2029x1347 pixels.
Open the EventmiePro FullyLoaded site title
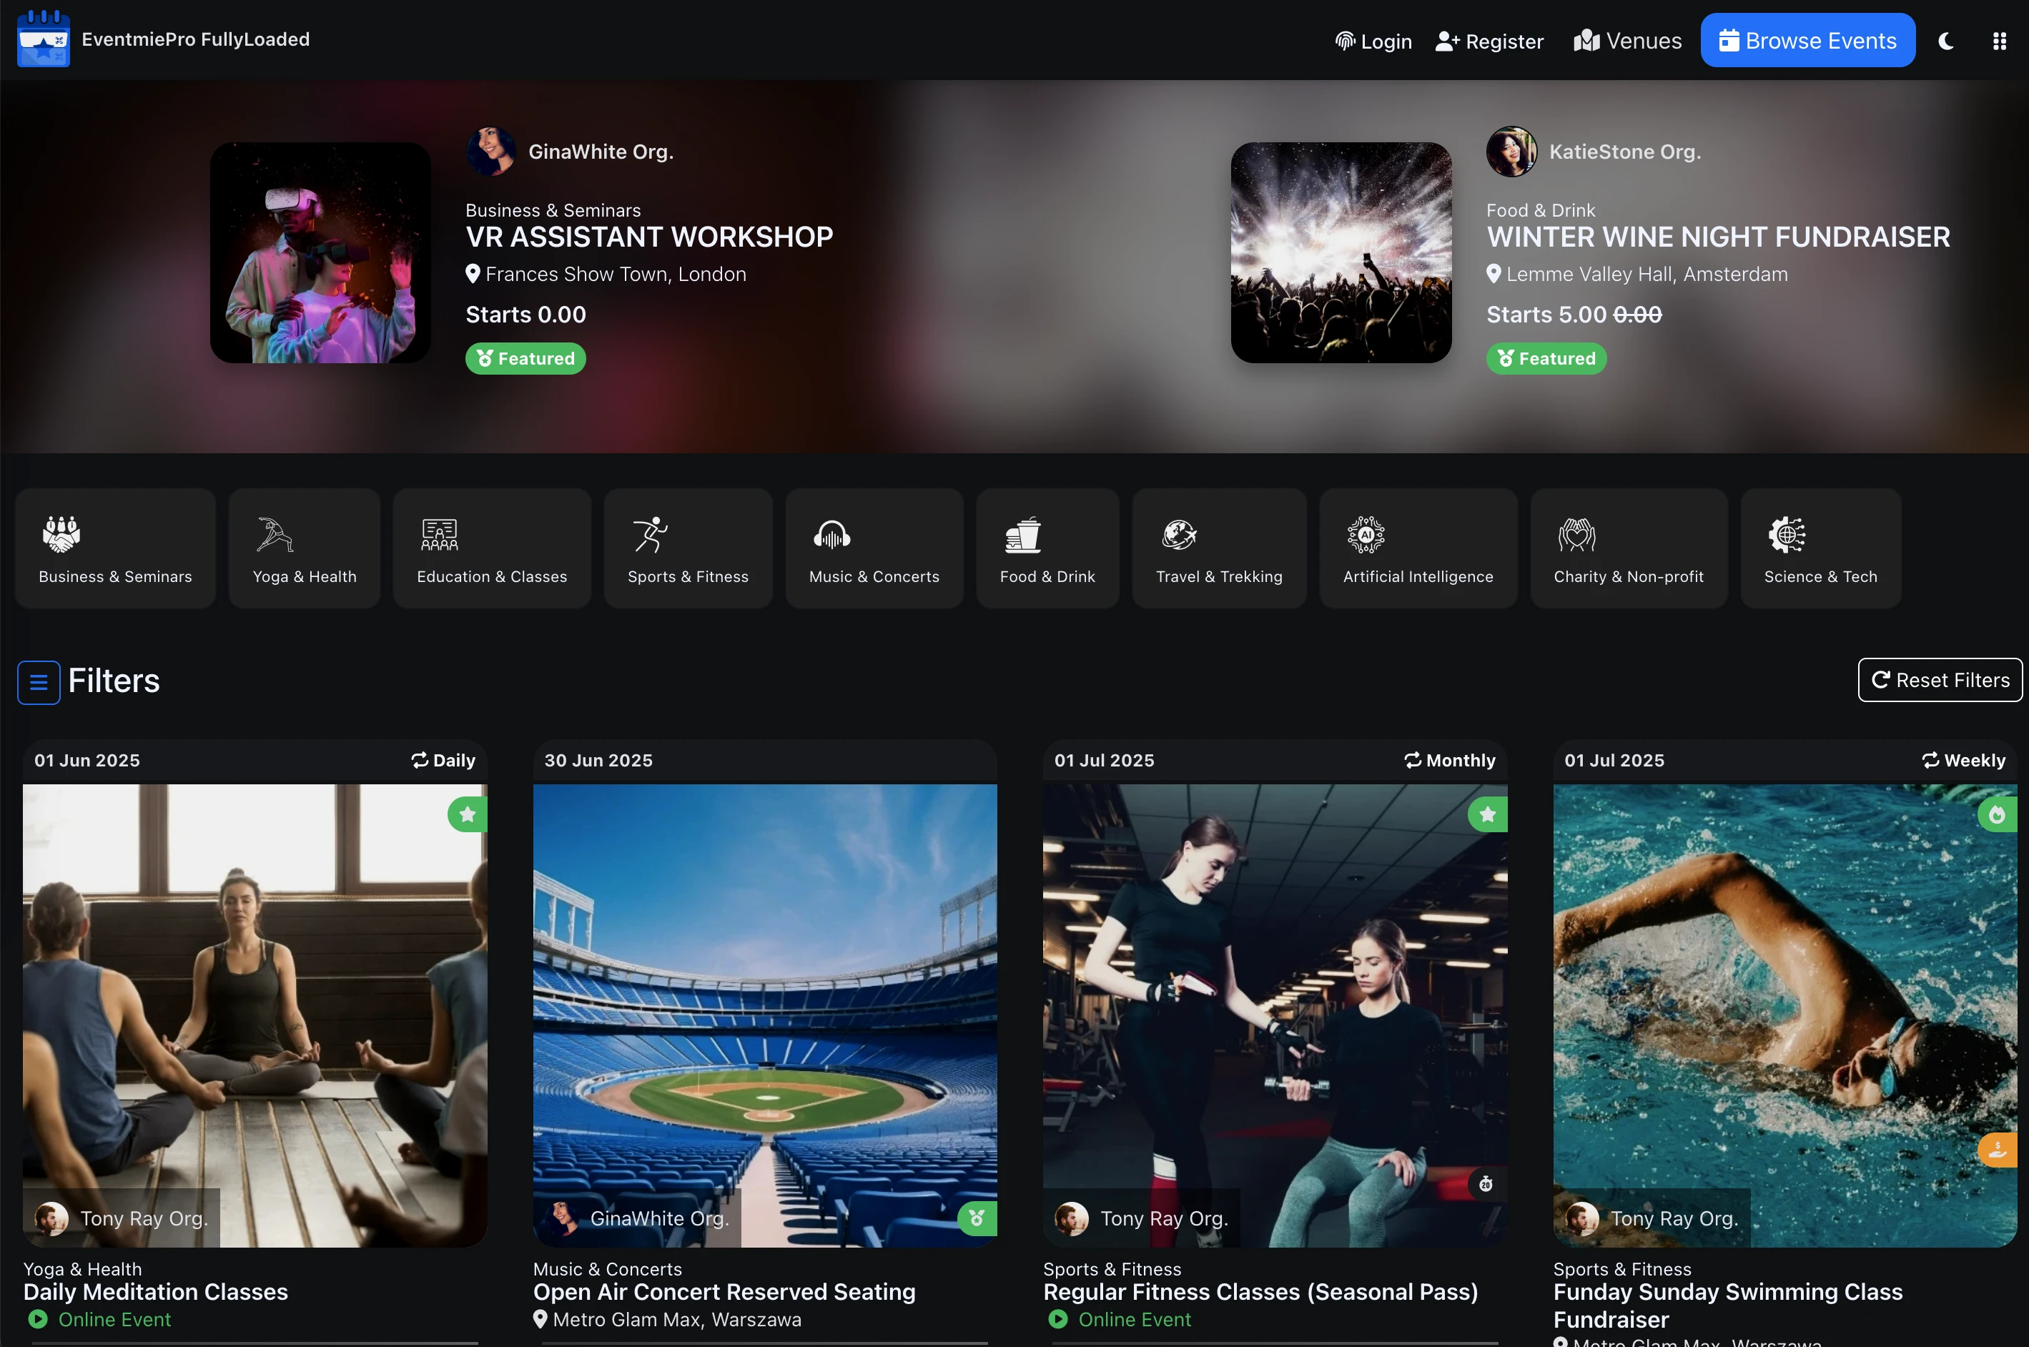coord(196,39)
